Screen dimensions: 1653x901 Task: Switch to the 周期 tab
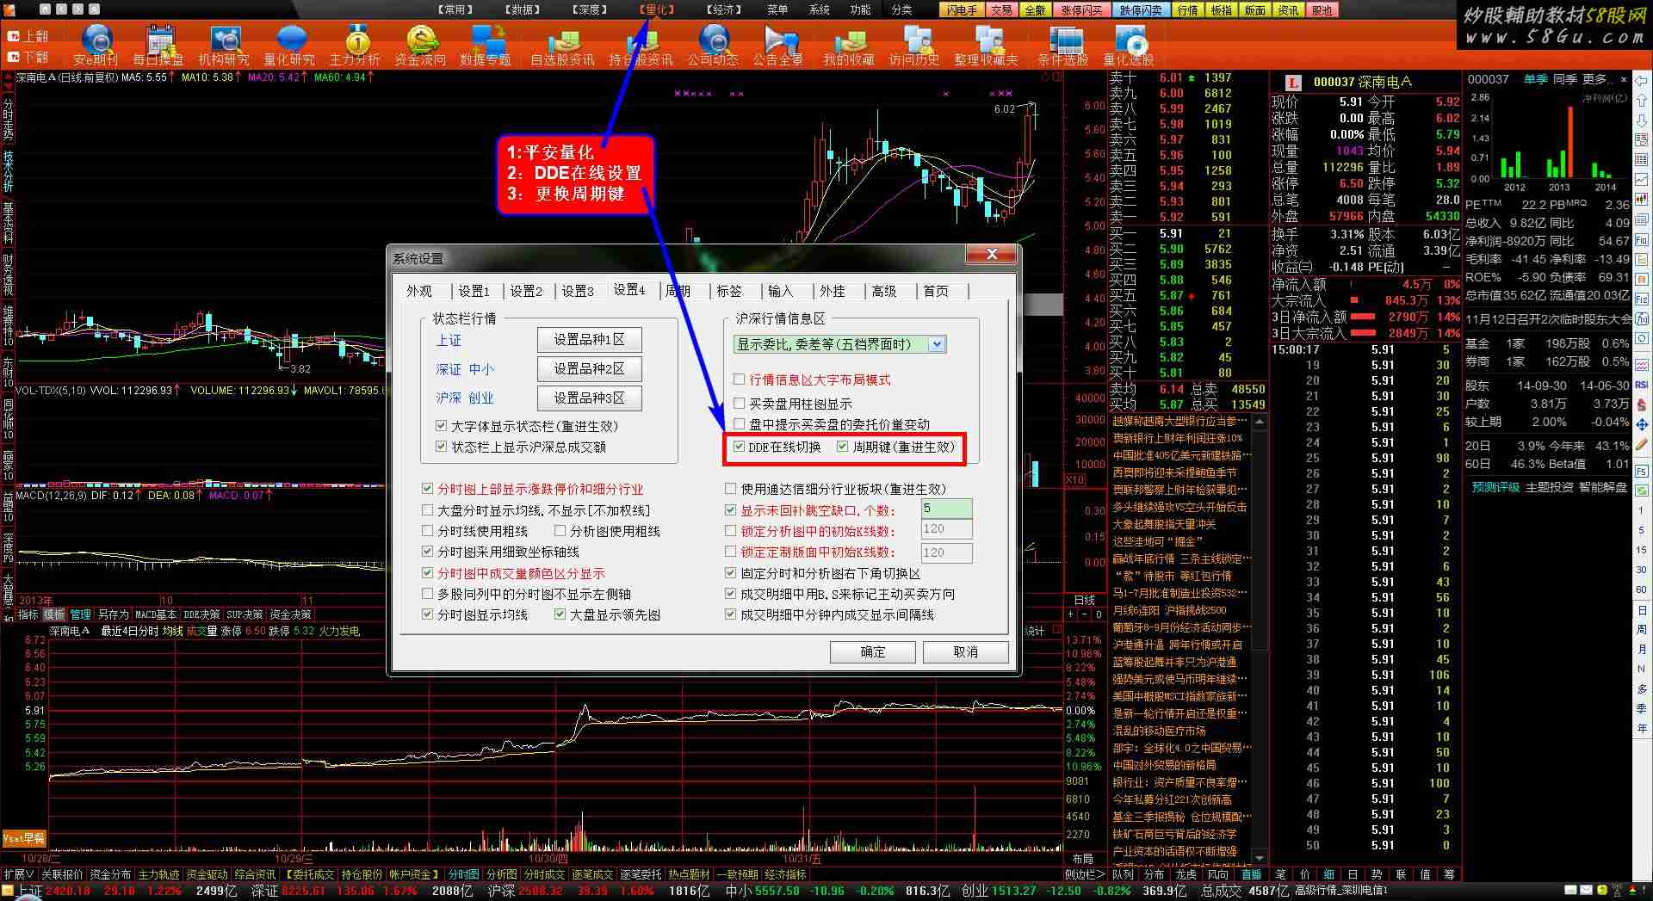coord(679,291)
